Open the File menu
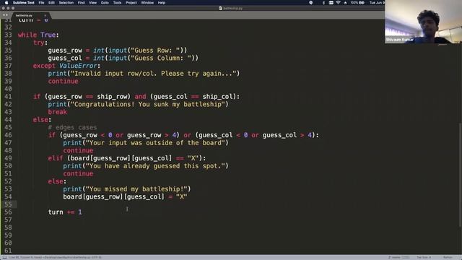 [41, 3]
